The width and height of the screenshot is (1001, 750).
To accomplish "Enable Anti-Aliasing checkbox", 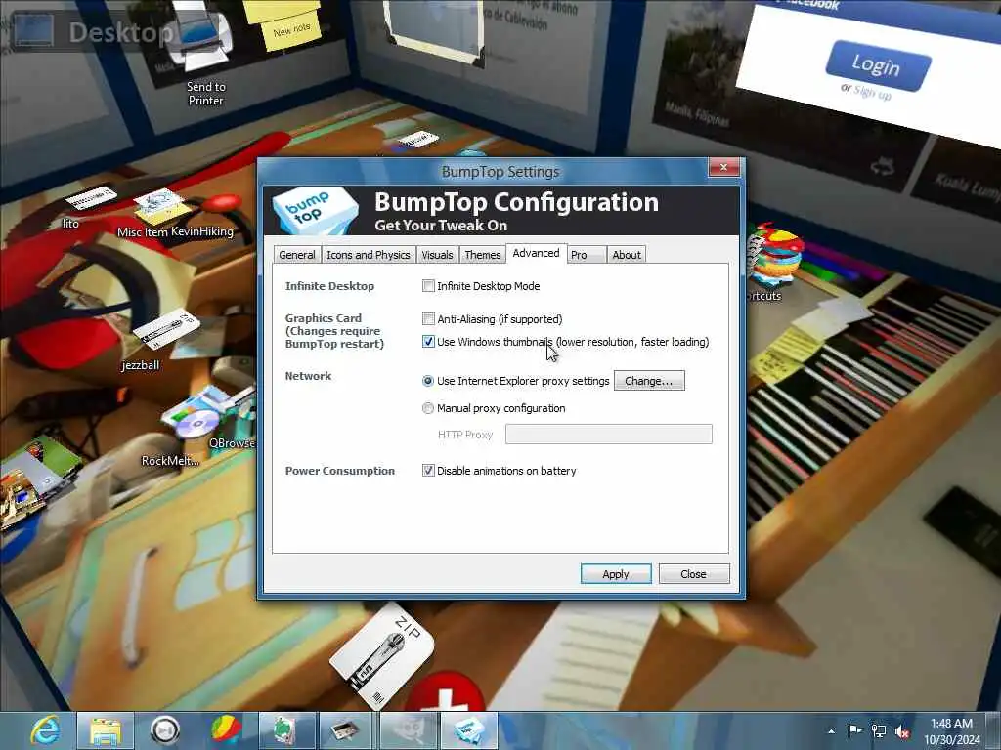I will [428, 319].
